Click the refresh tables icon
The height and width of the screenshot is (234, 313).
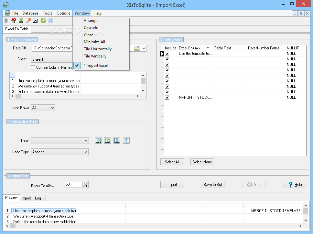pyautogui.click(x=107, y=140)
